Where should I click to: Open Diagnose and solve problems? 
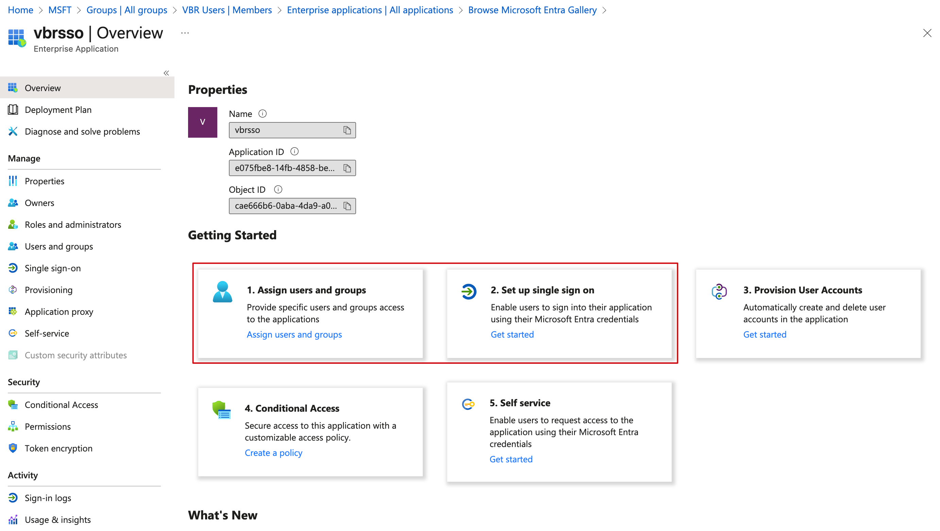tap(82, 131)
